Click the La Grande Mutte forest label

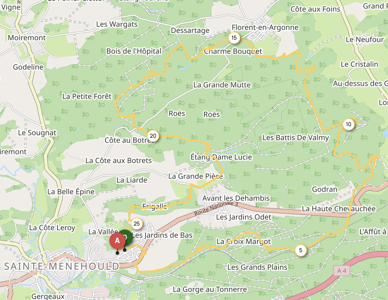[x=222, y=85]
